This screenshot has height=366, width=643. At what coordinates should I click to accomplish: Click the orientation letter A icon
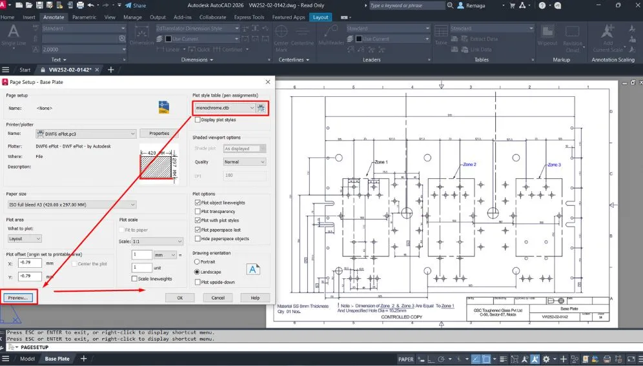click(x=252, y=269)
